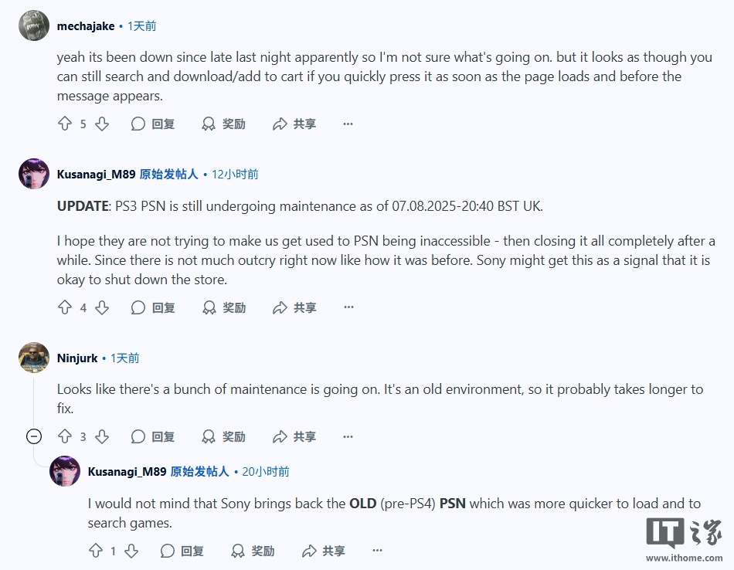734x570 pixels.
Task: Upvote Ninjurk's comment
Action: point(65,436)
